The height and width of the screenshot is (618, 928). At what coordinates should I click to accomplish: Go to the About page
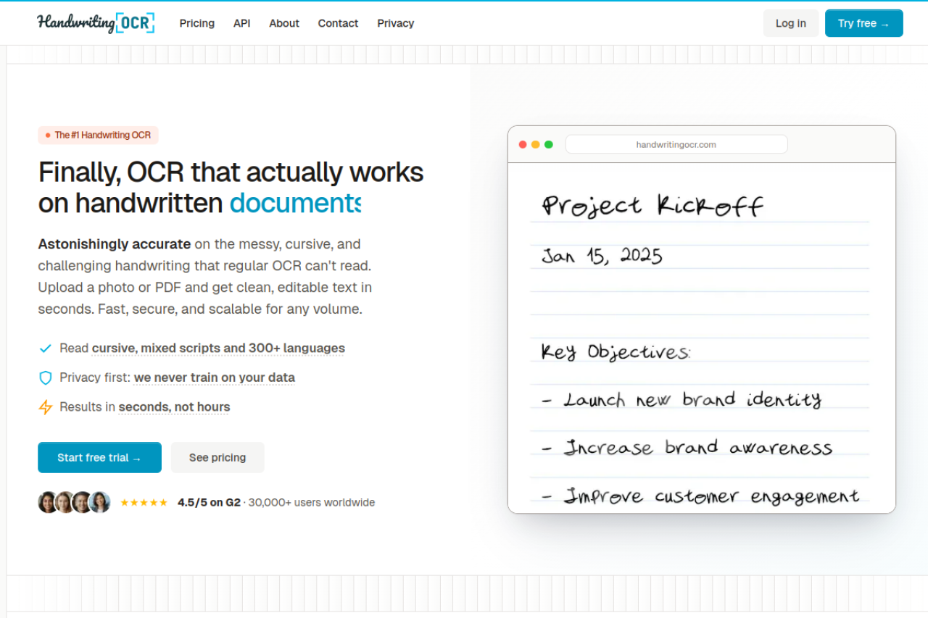(284, 23)
